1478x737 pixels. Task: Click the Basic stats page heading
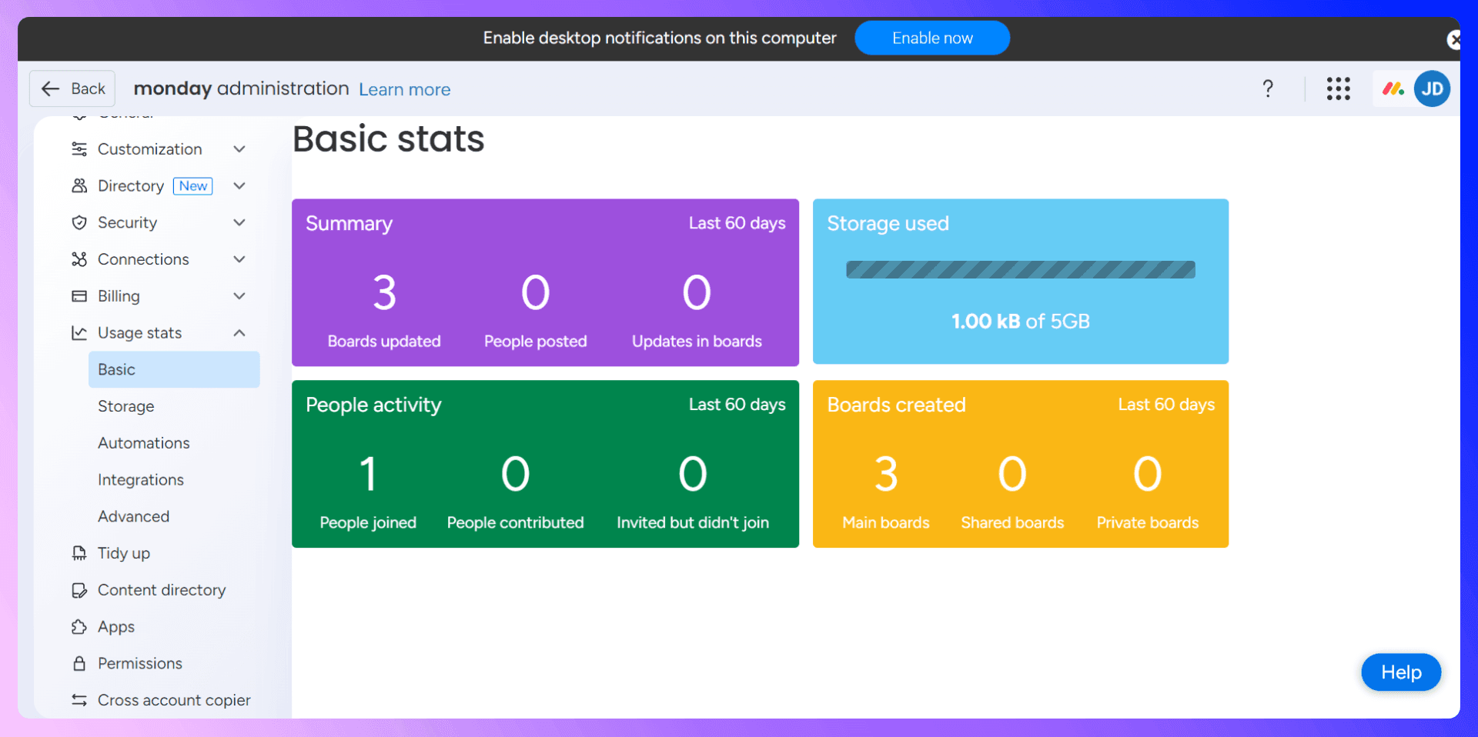click(389, 139)
